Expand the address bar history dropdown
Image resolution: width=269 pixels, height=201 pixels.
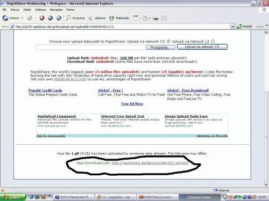coord(232,27)
